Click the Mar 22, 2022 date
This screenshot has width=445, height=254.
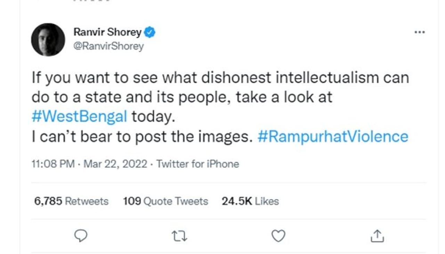(115, 164)
